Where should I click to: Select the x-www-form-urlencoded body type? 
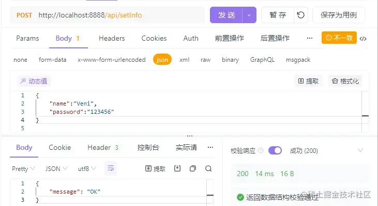[112, 60]
